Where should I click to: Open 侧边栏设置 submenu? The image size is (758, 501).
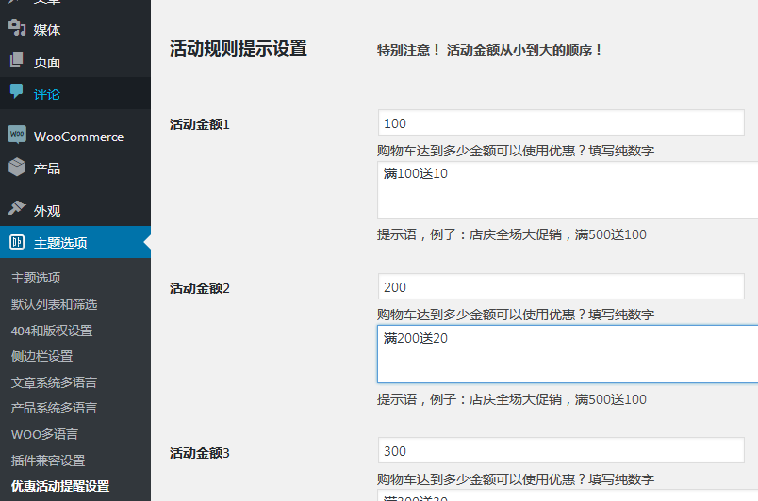click(42, 356)
